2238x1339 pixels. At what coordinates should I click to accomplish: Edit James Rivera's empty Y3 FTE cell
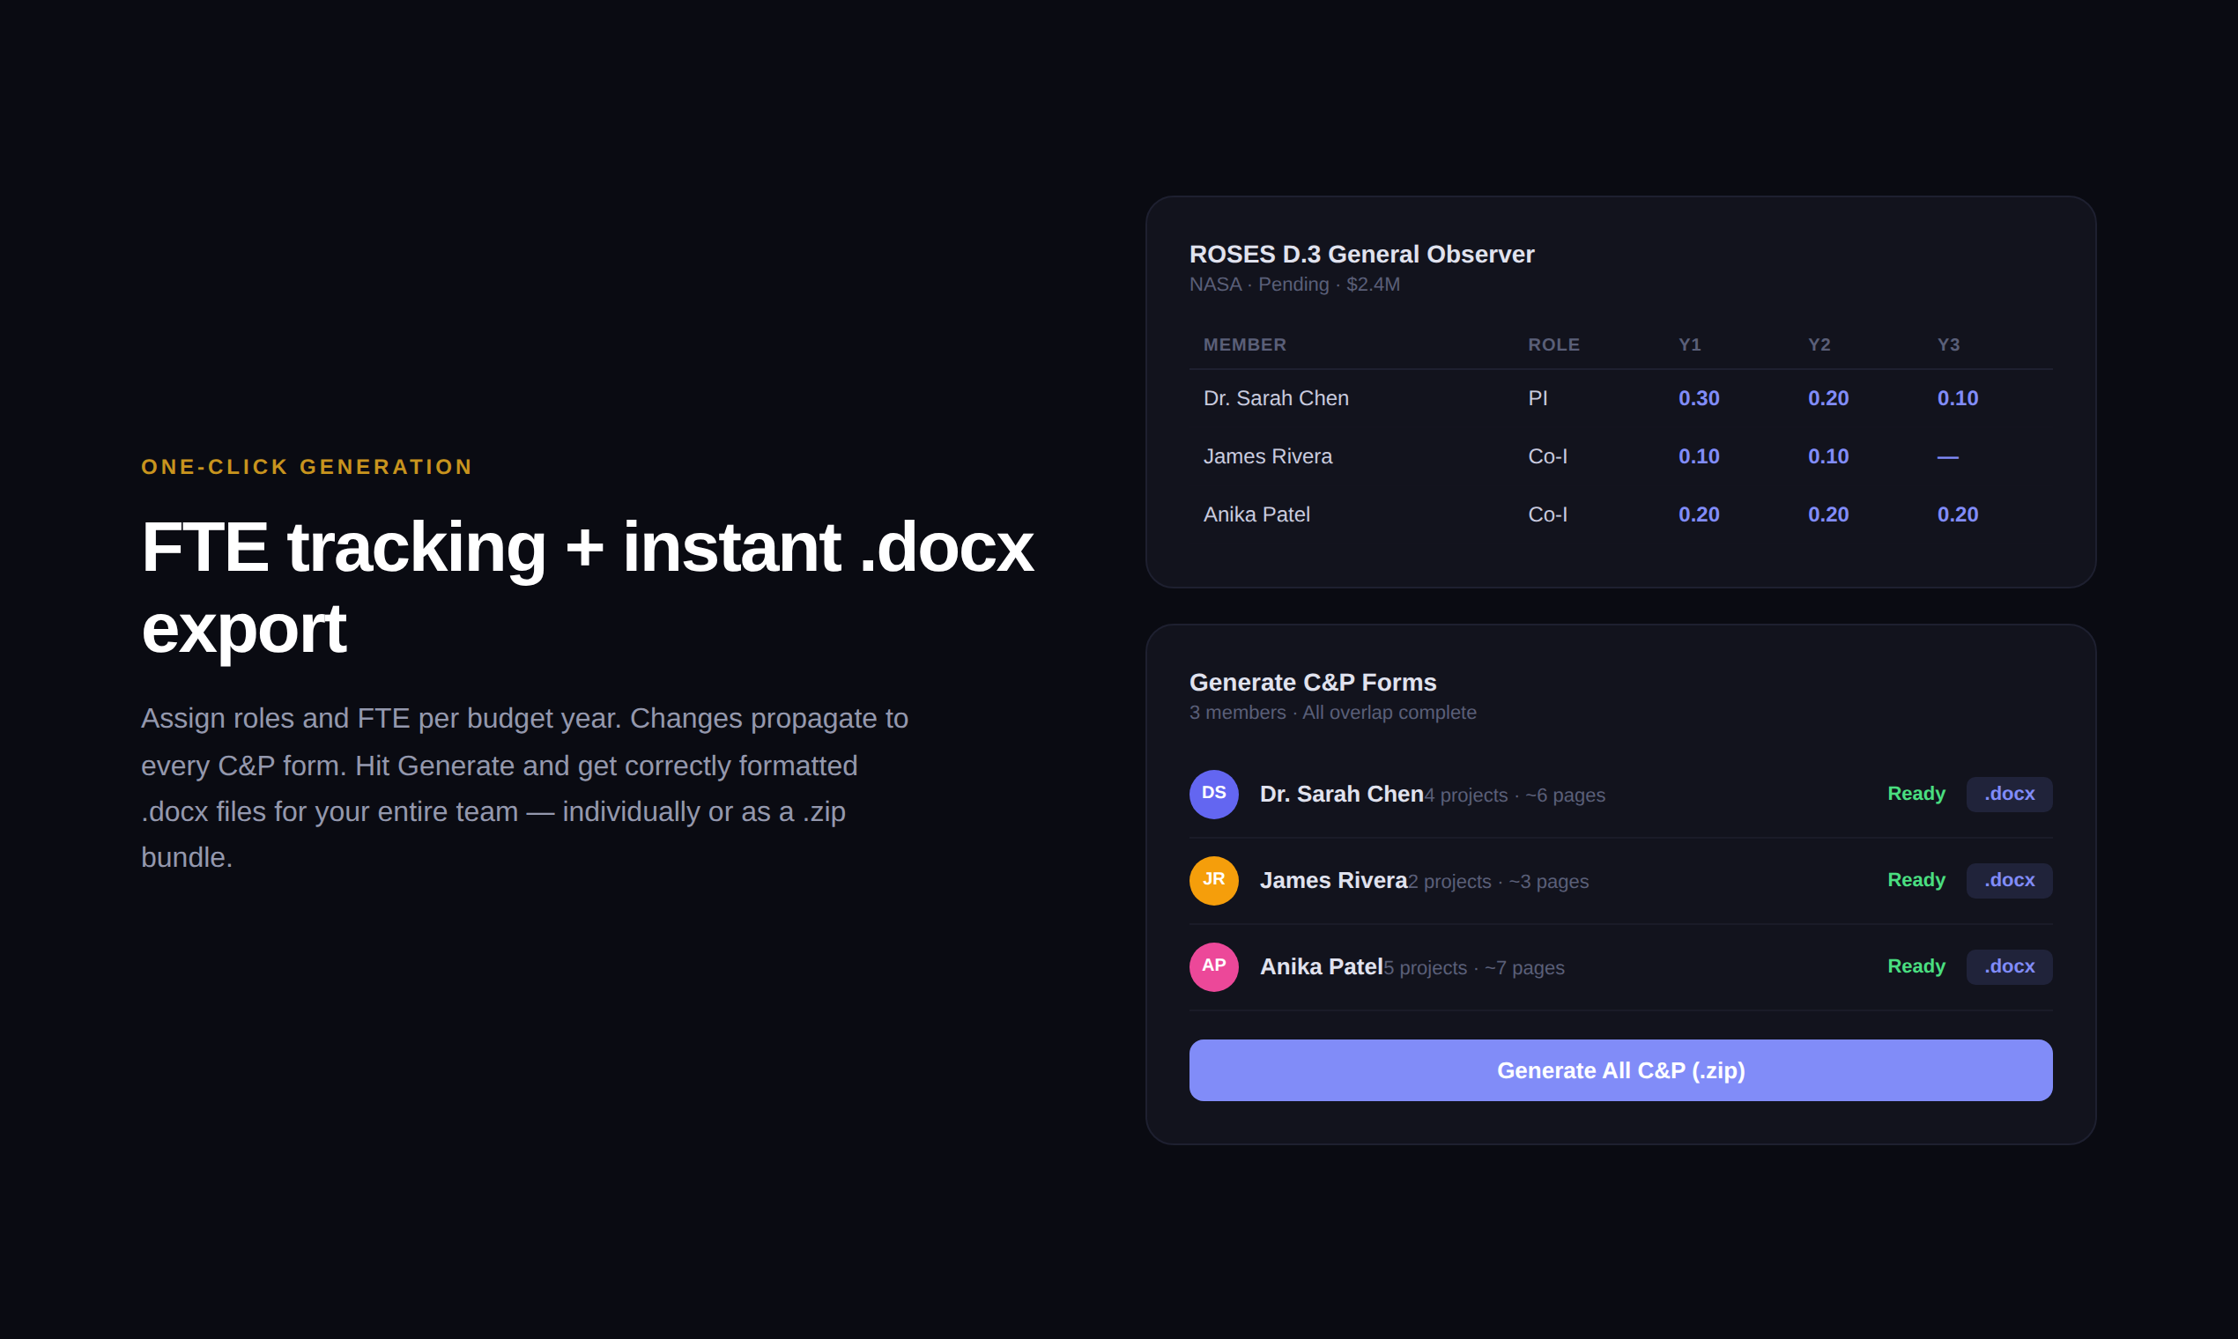click(x=1946, y=456)
